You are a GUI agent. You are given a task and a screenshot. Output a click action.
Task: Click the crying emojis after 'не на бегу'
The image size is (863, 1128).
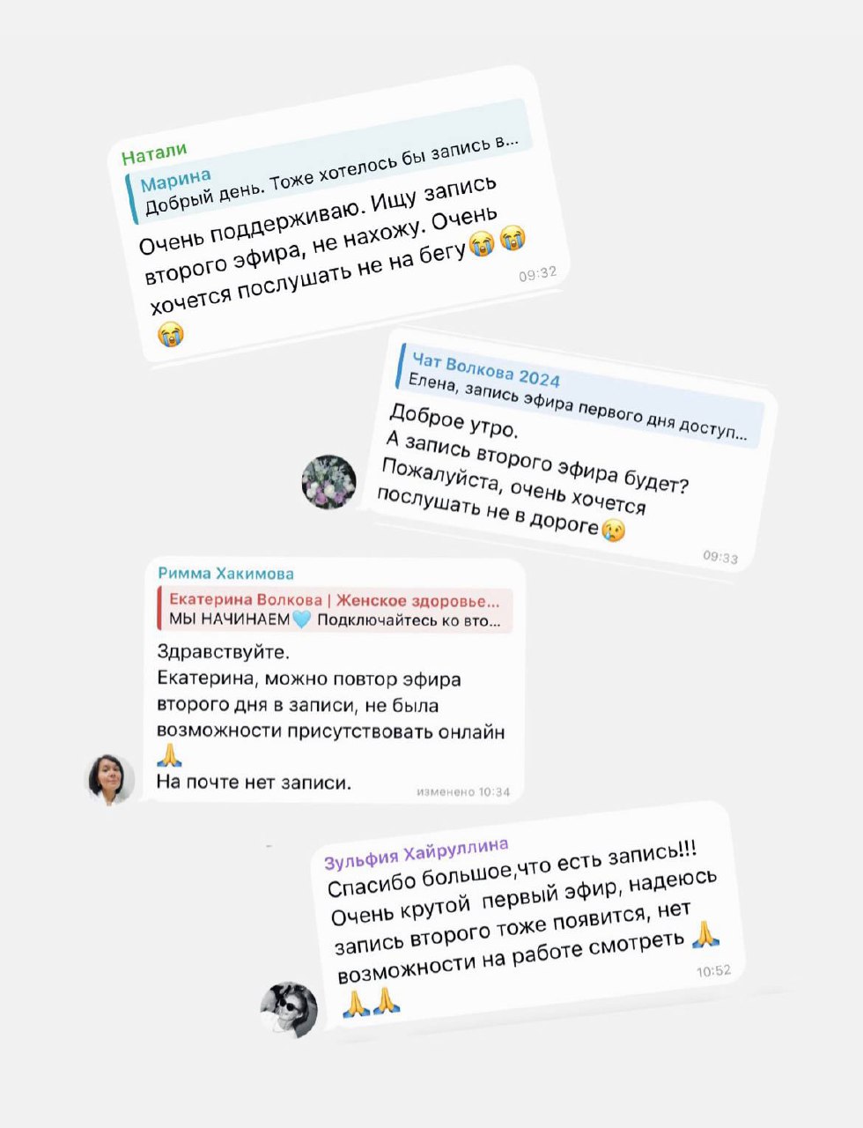(x=498, y=240)
